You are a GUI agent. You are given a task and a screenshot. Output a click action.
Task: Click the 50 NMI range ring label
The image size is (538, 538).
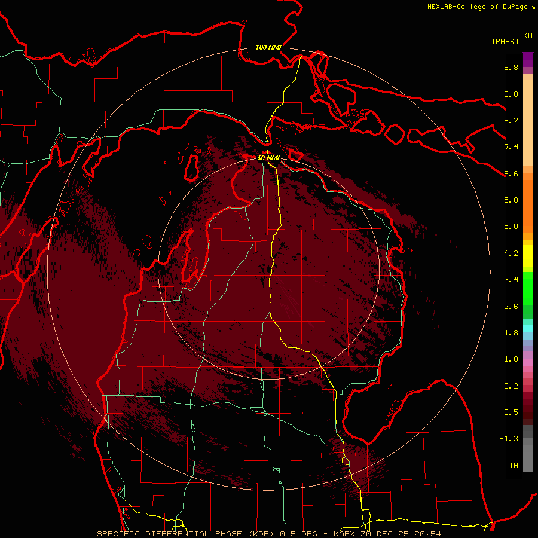(268, 158)
